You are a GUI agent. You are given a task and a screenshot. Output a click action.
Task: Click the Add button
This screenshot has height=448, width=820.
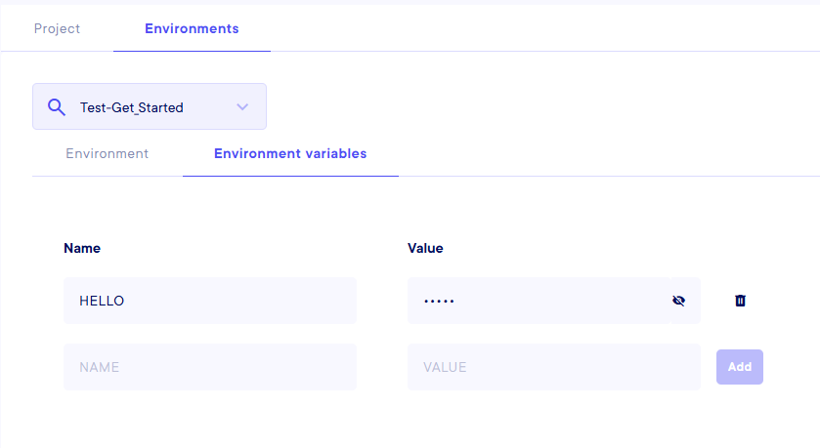740,367
